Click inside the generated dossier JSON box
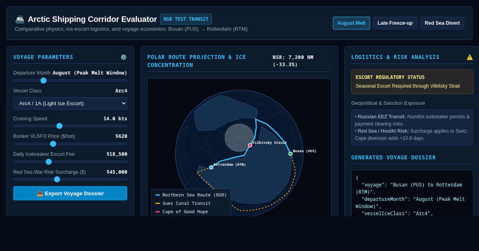Viewport: 479px width, 251px height. [412, 193]
